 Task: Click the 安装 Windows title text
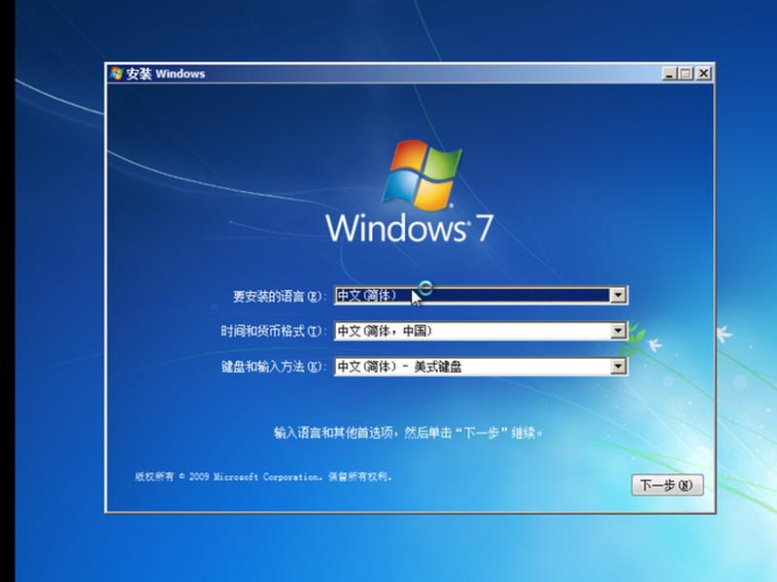point(165,74)
